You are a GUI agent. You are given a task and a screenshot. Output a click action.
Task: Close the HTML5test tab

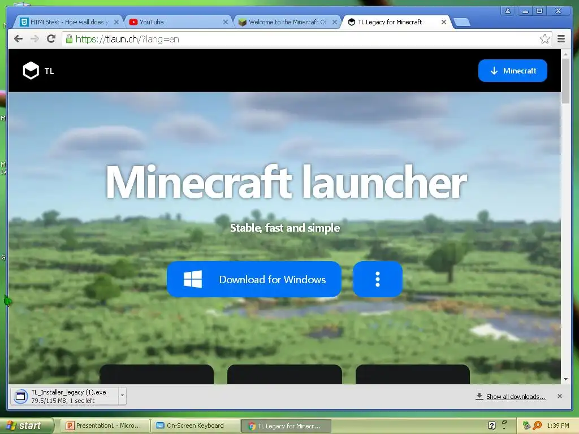click(116, 22)
